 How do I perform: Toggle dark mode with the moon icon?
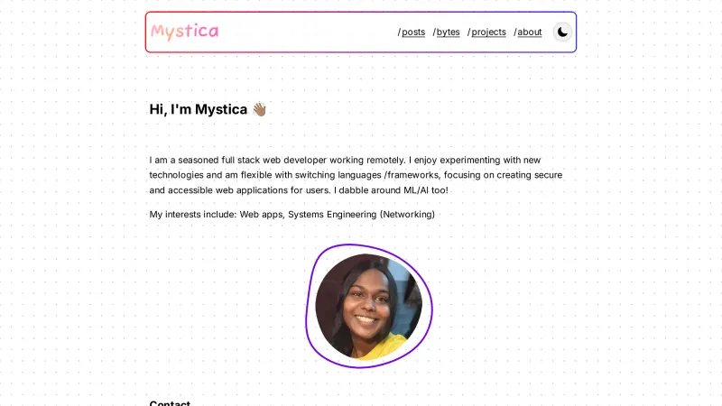(x=562, y=32)
